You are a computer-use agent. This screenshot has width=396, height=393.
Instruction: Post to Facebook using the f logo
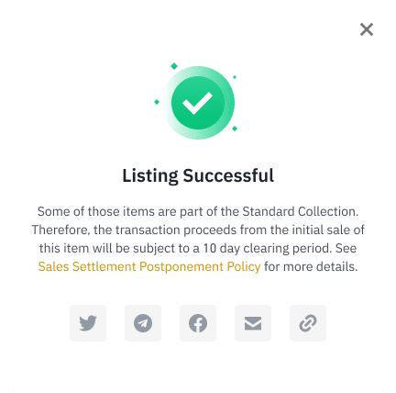198,323
